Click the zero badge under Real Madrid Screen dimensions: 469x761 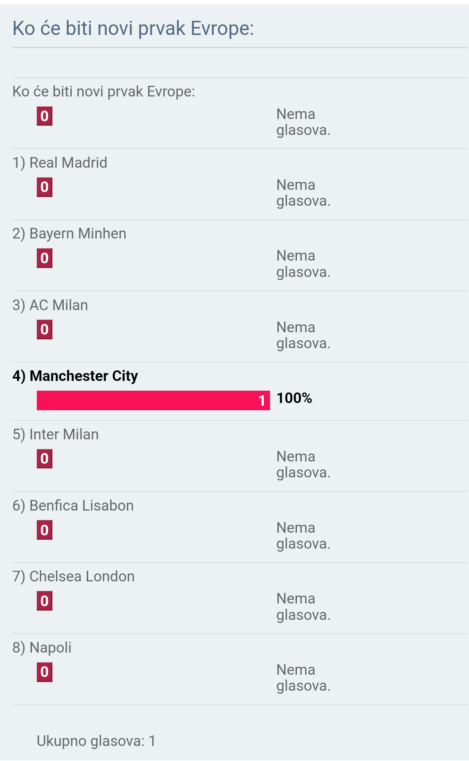pyautogui.click(x=45, y=187)
